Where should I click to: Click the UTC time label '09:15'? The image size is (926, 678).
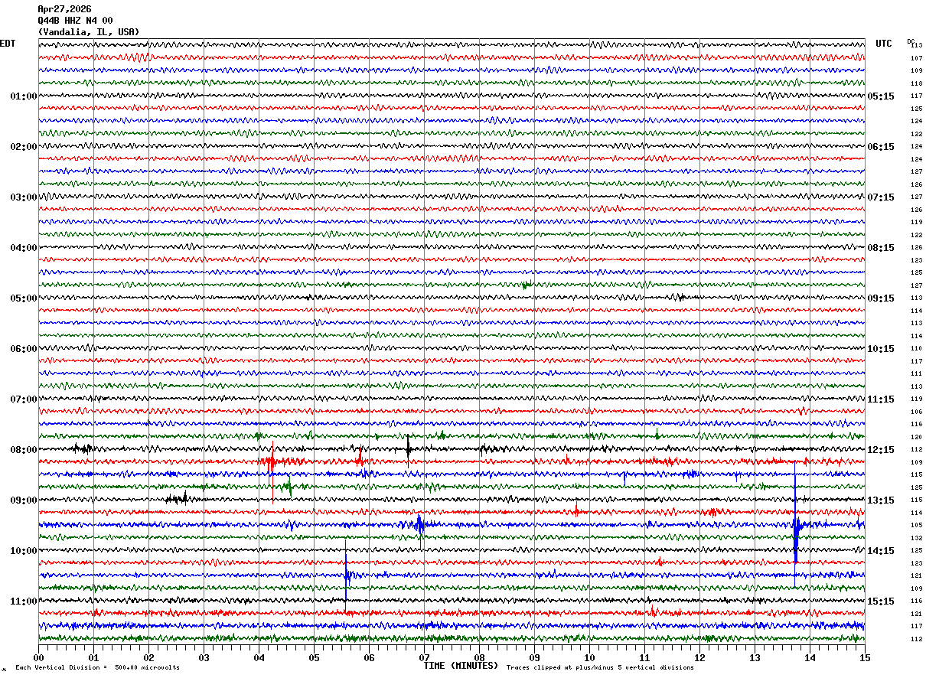pos(881,298)
